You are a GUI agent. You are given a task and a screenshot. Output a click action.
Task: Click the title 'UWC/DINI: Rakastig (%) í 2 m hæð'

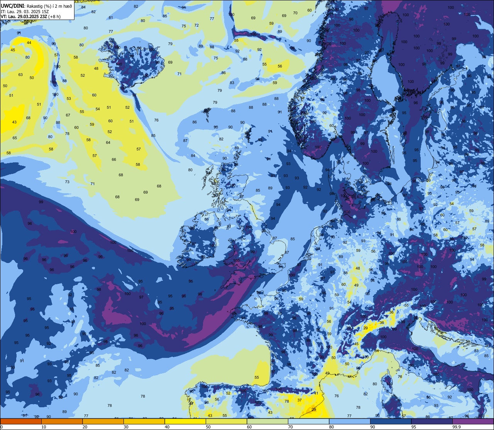37,6
